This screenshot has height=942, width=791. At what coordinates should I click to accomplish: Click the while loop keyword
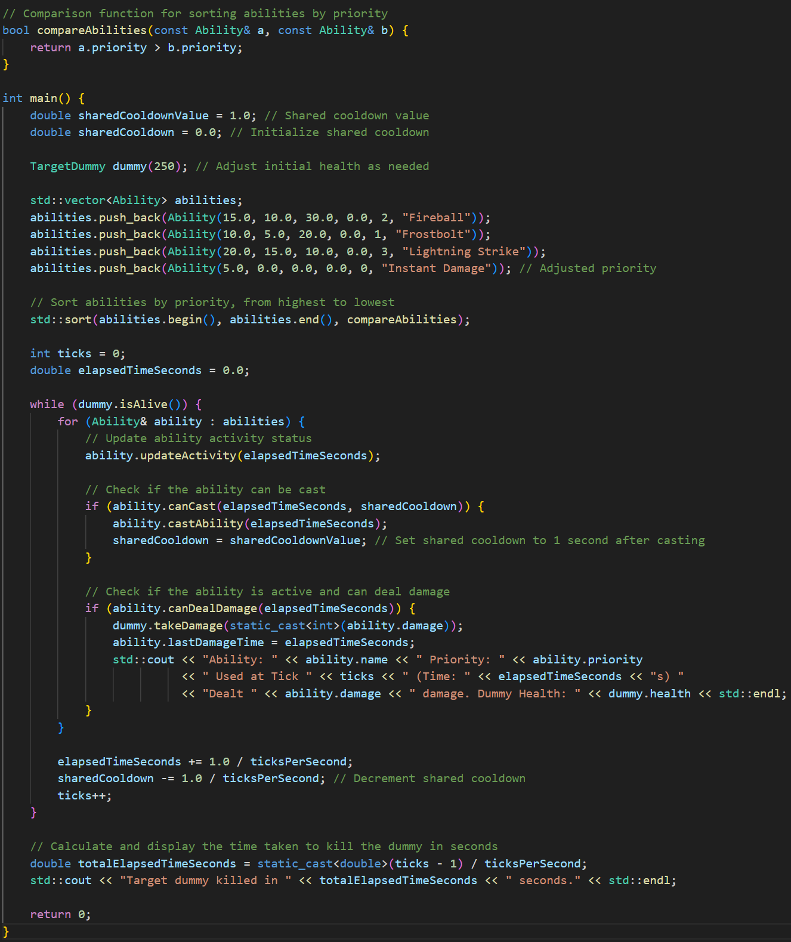click(x=47, y=404)
